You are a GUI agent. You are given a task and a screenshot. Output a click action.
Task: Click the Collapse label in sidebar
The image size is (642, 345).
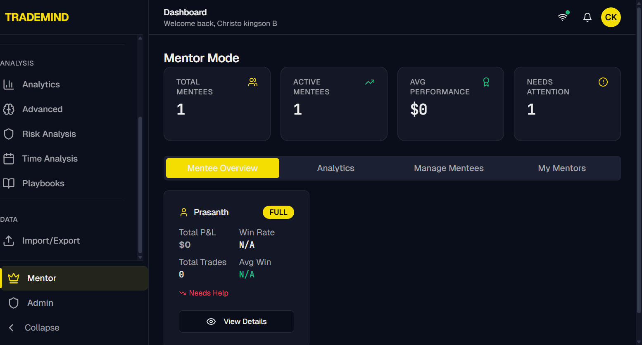coord(42,328)
